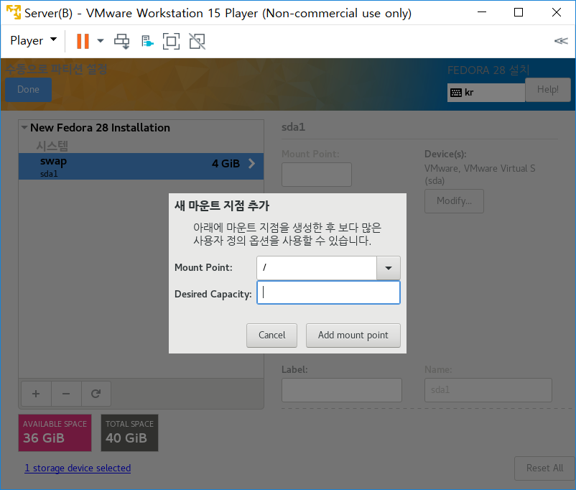
Task: Click the Label input field
Action: (342, 390)
